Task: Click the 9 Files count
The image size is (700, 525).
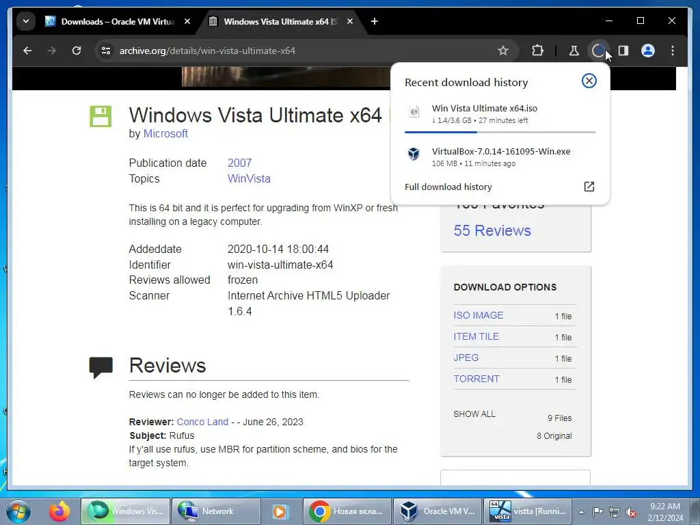Action: (x=559, y=418)
